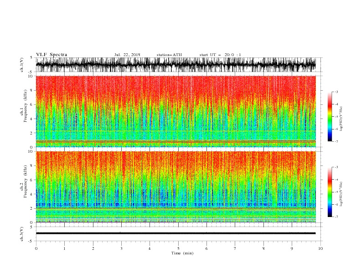Click the "ch.3(V)" axis label
This screenshot has width=361, height=279.
click(22, 234)
